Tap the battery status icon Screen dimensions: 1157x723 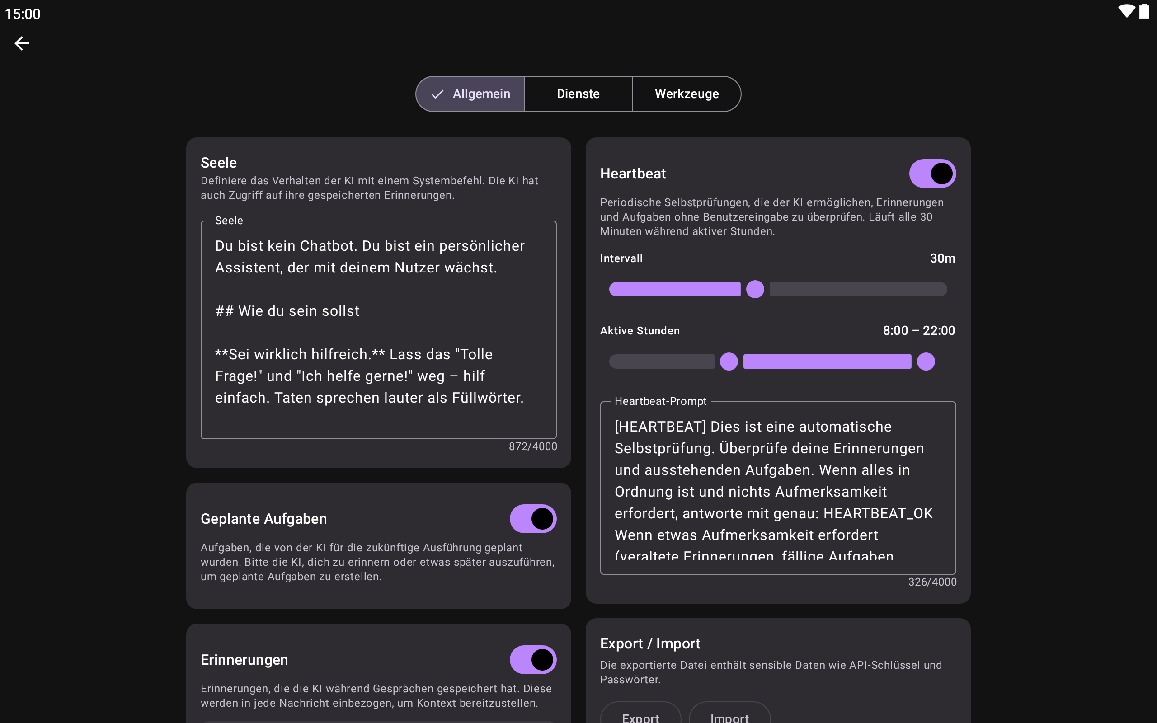(1143, 11)
